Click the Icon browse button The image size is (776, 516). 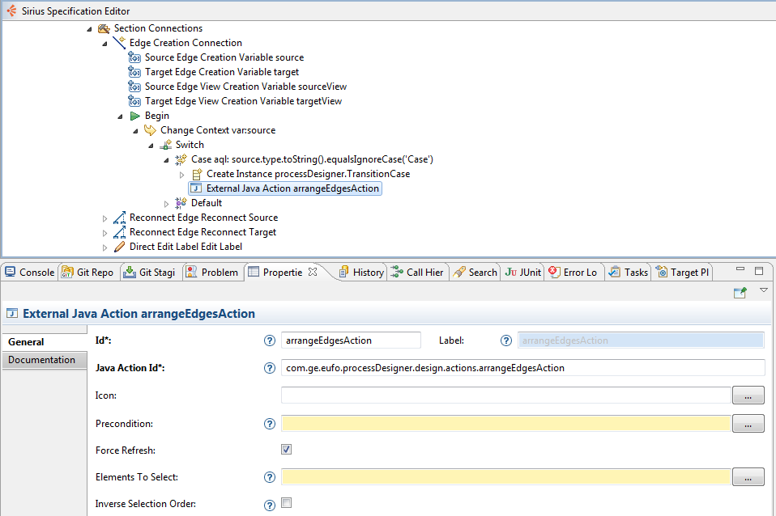748,395
